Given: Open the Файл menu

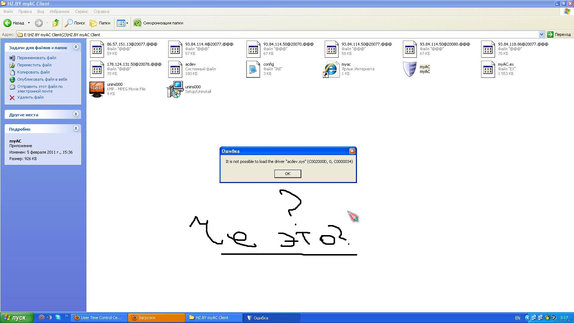Looking at the screenshot, I should [8, 11].
